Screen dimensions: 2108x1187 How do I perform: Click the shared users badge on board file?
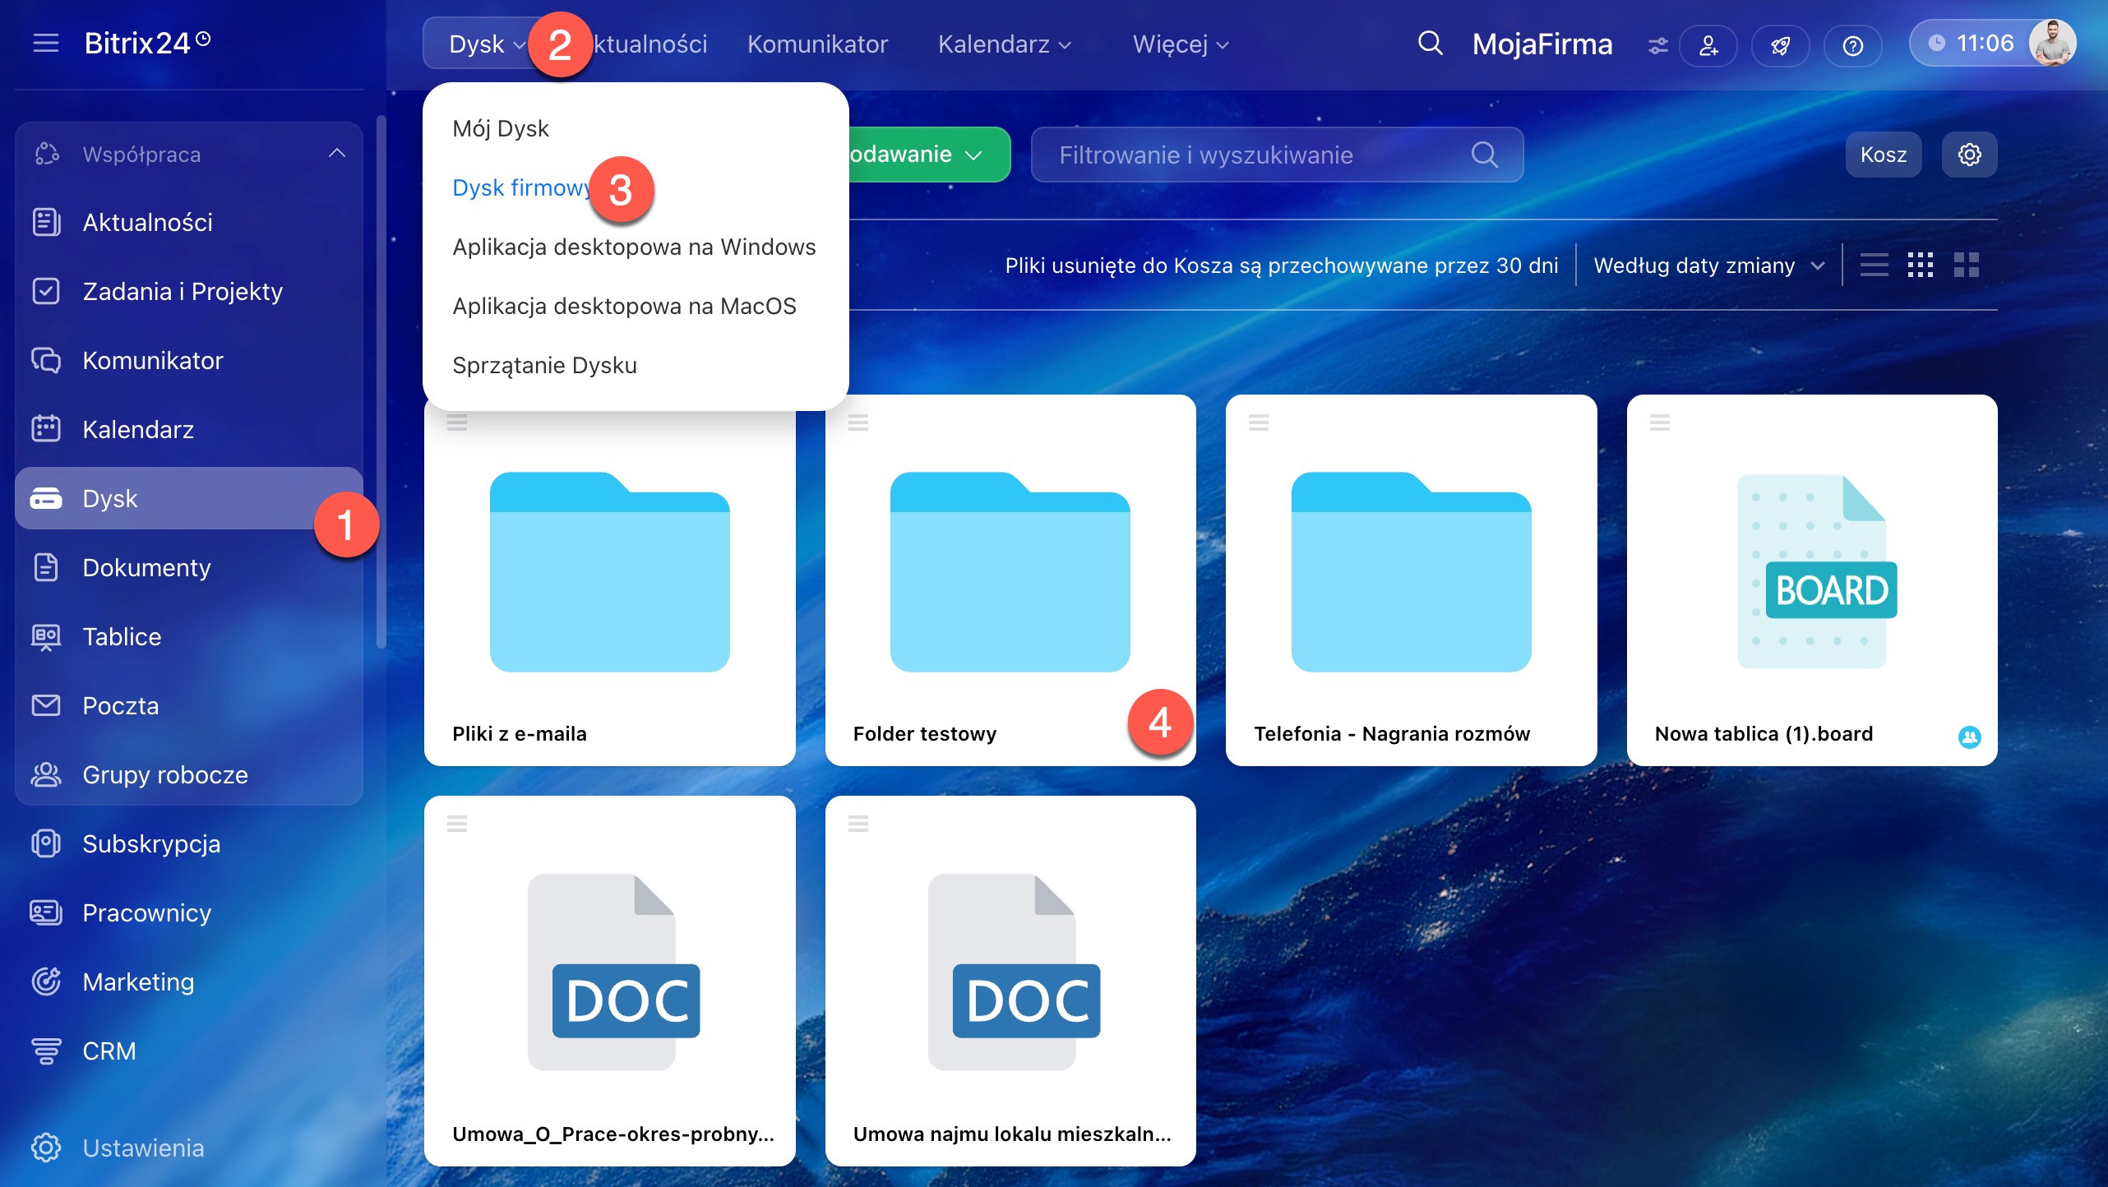(1969, 737)
